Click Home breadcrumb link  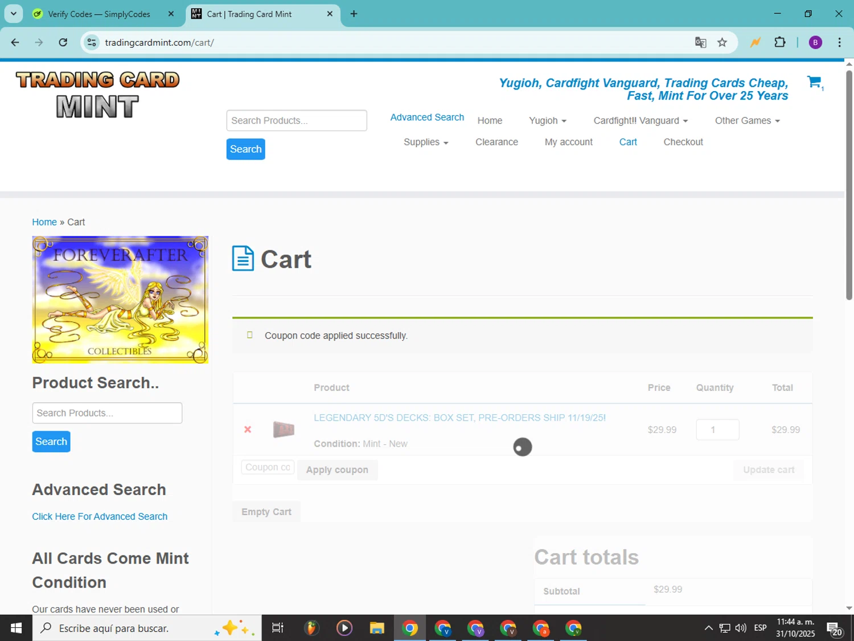44,222
